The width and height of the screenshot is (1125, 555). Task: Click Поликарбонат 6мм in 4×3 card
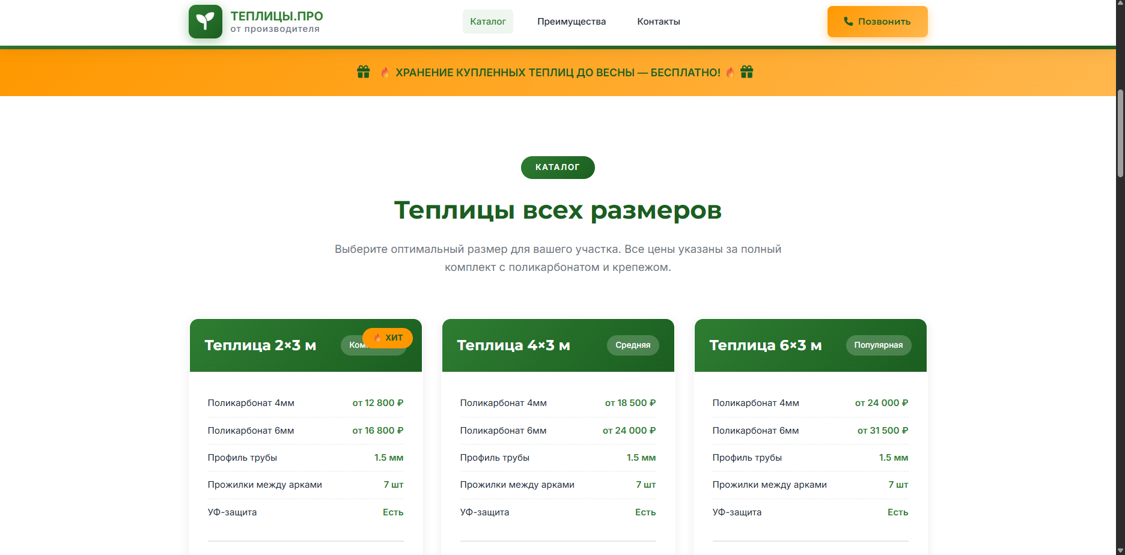(x=504, y=431)
